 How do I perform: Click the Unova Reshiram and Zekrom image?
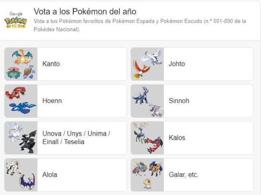click(21, 138)
